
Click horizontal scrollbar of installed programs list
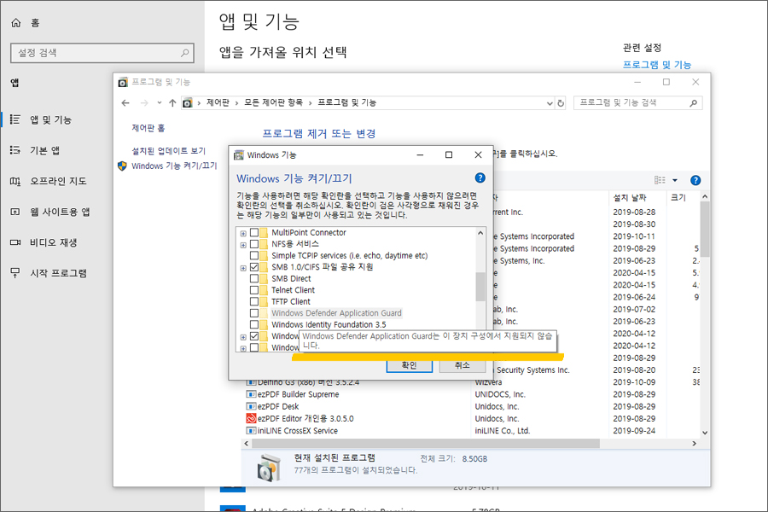point(425,444)
